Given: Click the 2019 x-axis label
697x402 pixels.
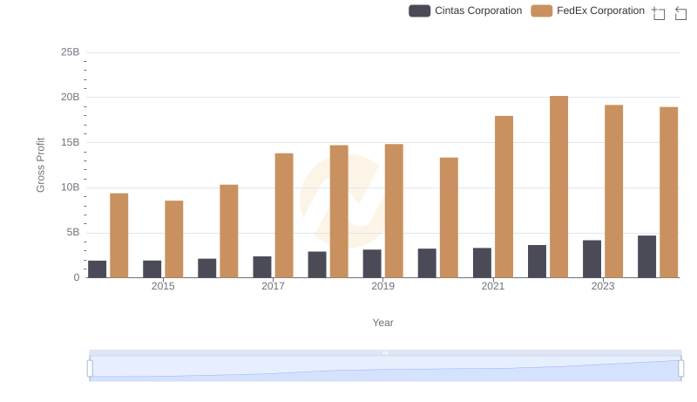Looking at the screenshot, I should tap(383, 286).
